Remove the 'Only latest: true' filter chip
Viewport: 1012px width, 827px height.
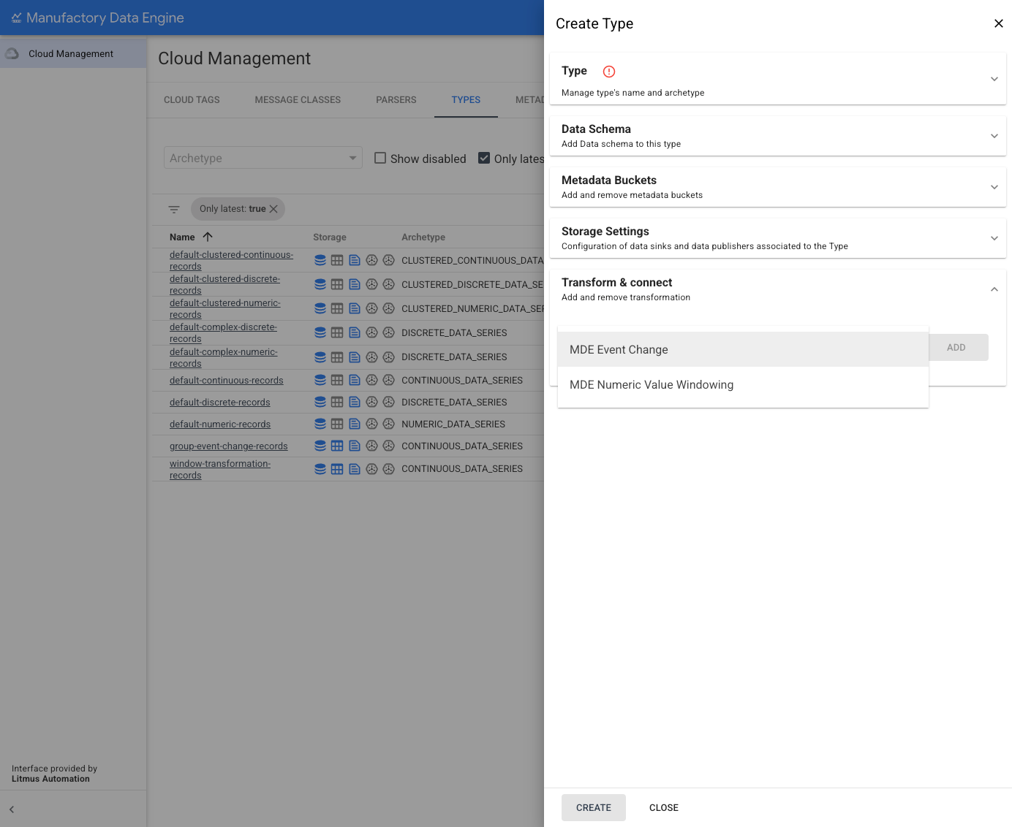273,209
